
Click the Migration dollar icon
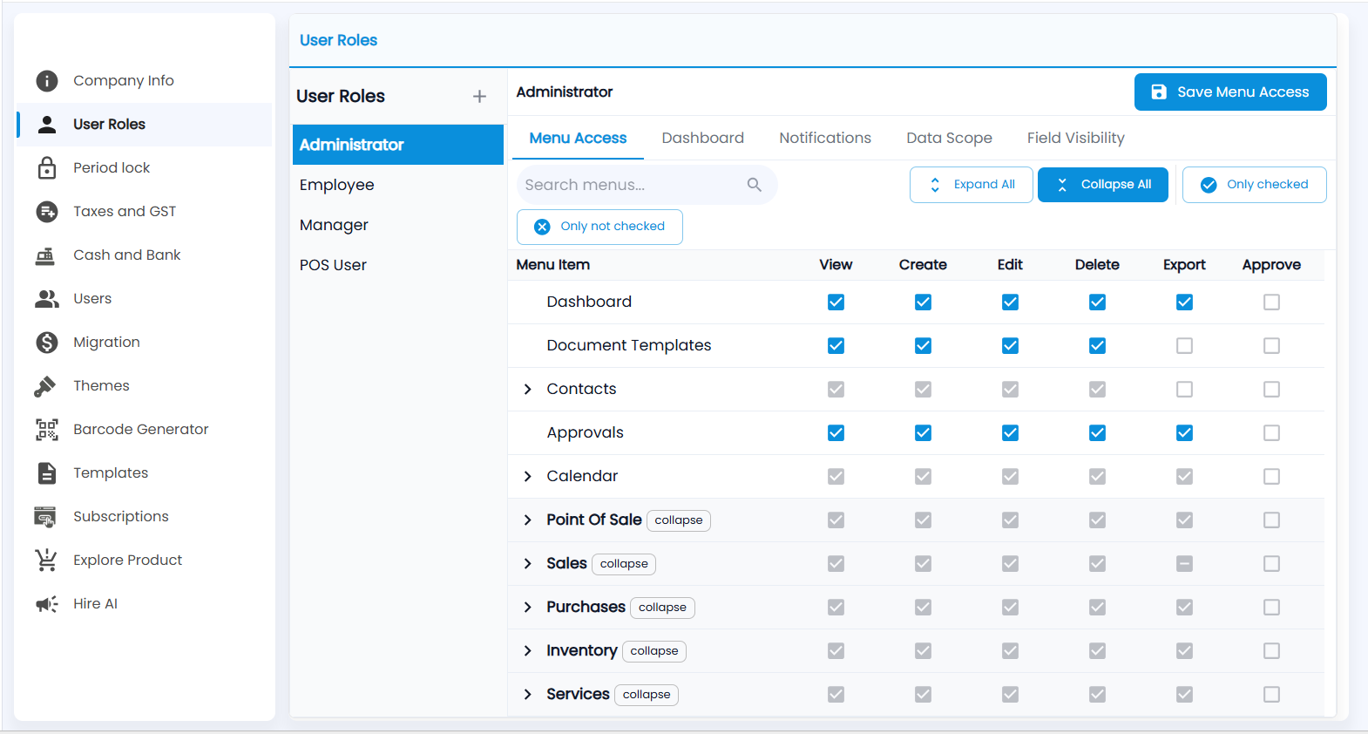tap(47, 343)
